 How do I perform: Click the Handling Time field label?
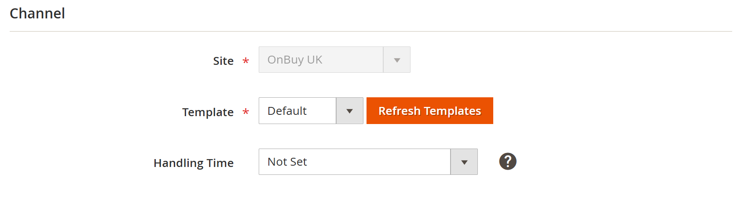pos(194,163)
